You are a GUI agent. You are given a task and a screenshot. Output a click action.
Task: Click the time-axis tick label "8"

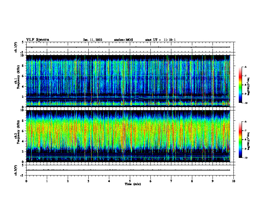(192, 181)
